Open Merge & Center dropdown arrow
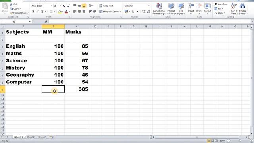Image resolution: width=254 pixels, height=143 pixels. (x=121, y=12)
